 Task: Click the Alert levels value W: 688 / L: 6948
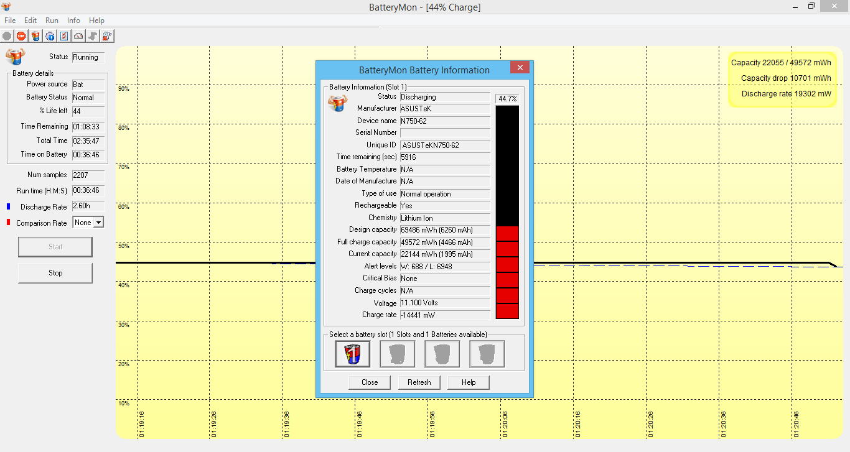[445, 267]
